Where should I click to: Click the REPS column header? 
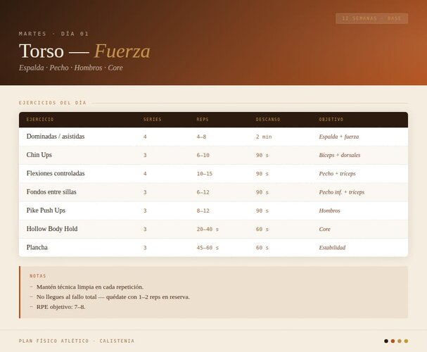point(203,120)
